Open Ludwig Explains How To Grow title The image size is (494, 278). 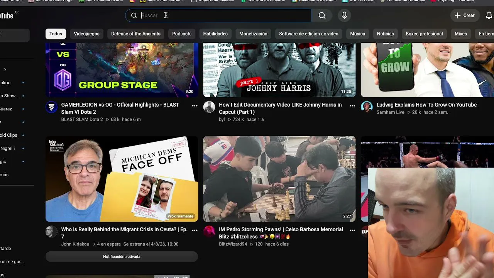click(426, 105)
